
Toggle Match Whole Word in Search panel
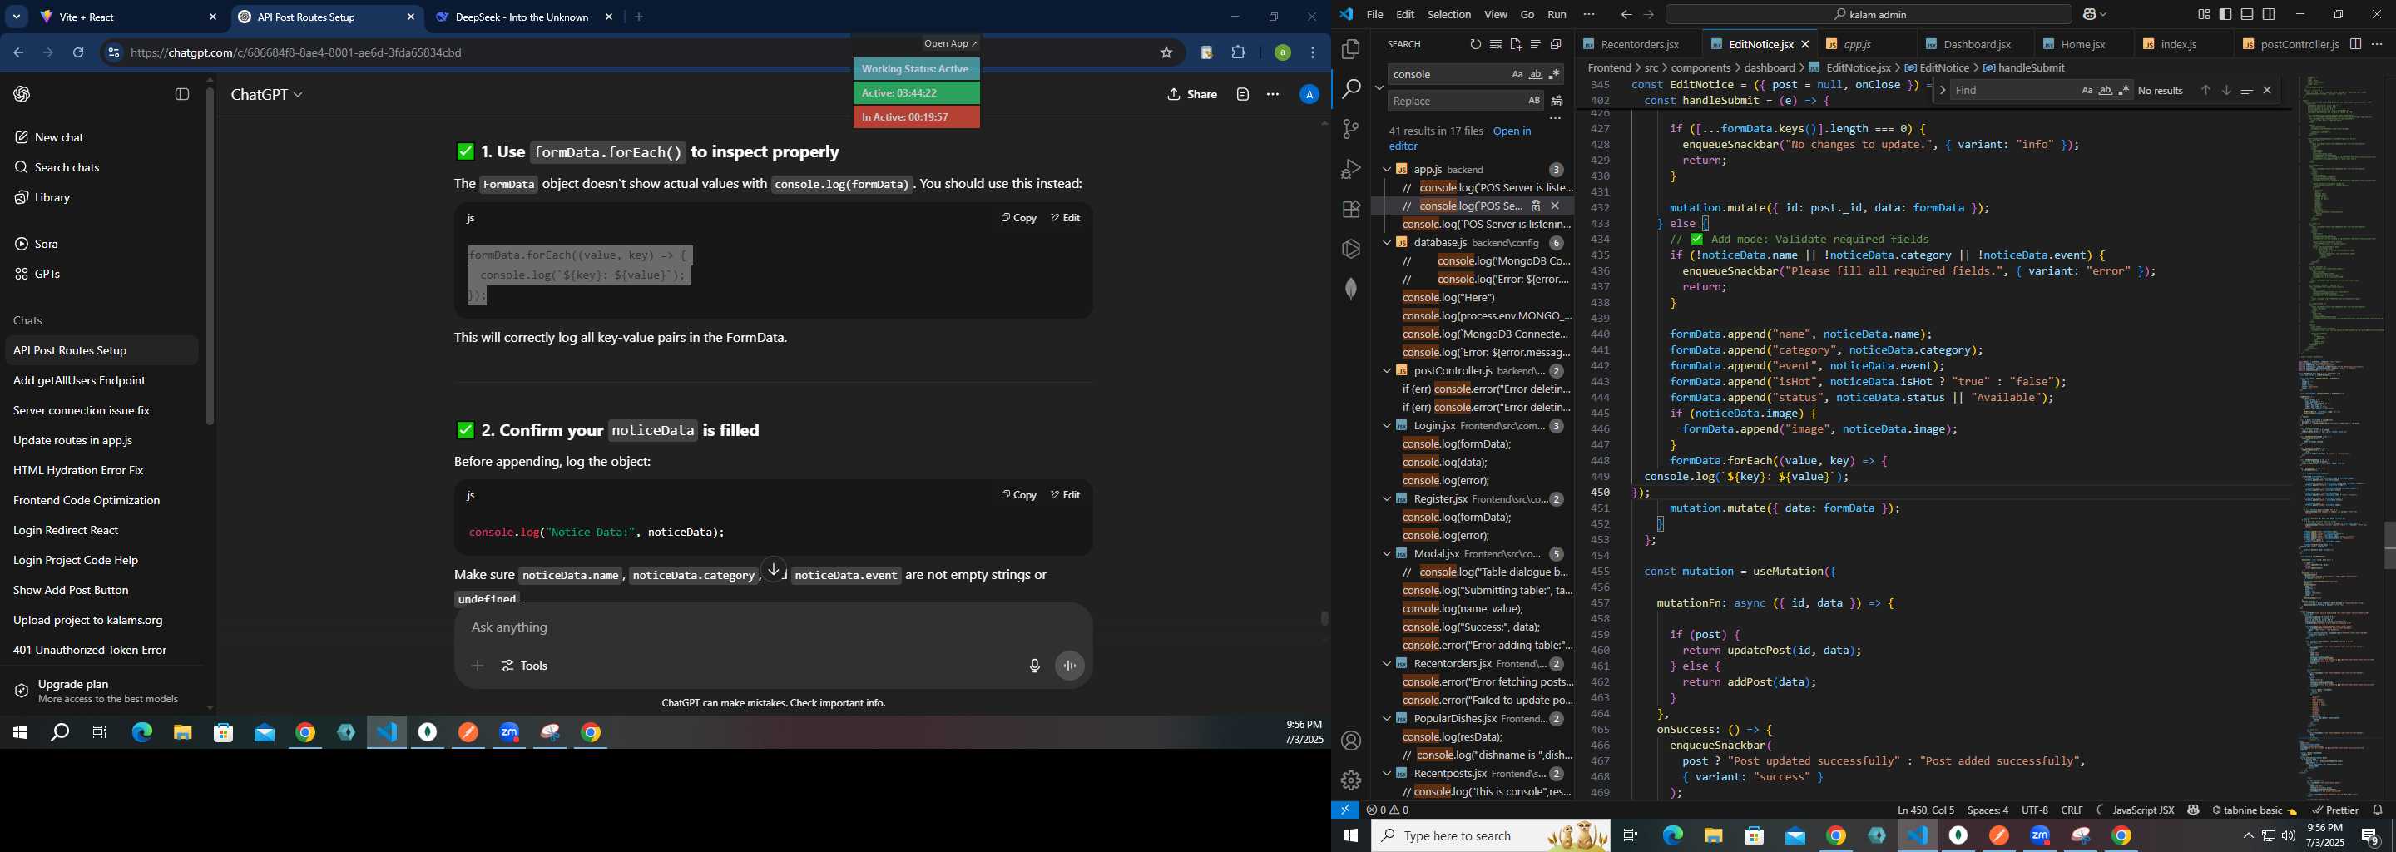point(1536,74)
